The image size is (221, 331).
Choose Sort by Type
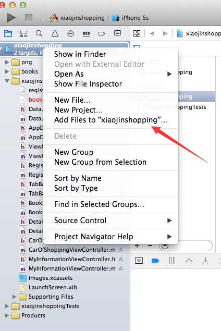76,188
